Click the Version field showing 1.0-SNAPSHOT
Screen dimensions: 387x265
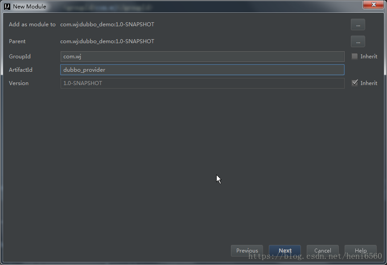point(202,83)
